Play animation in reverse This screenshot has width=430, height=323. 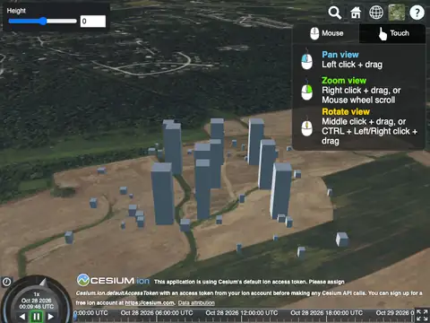point(22,317)
